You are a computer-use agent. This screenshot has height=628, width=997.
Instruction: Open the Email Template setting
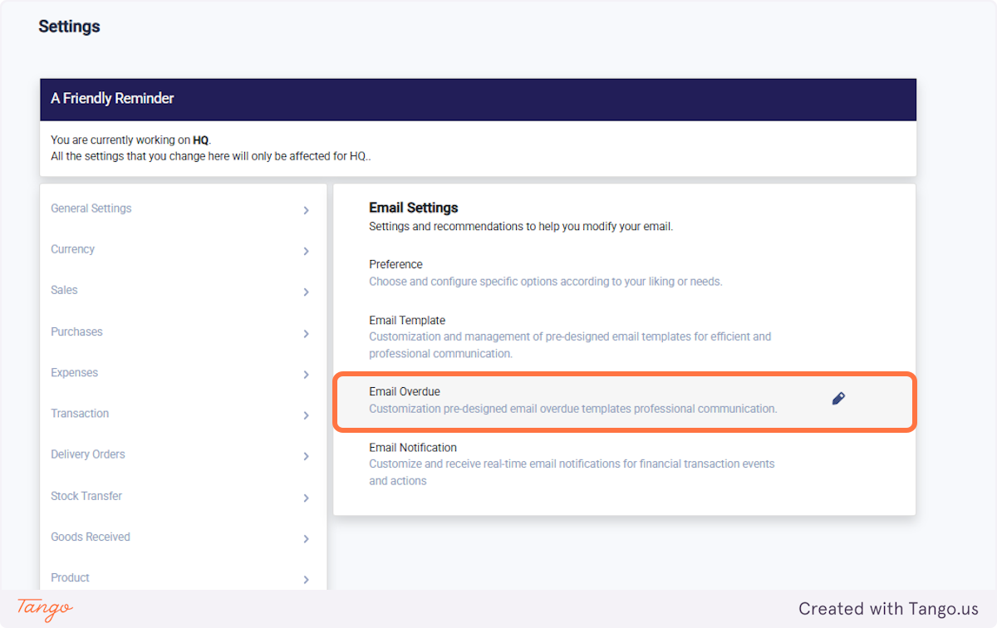click(x=407, y=320)
